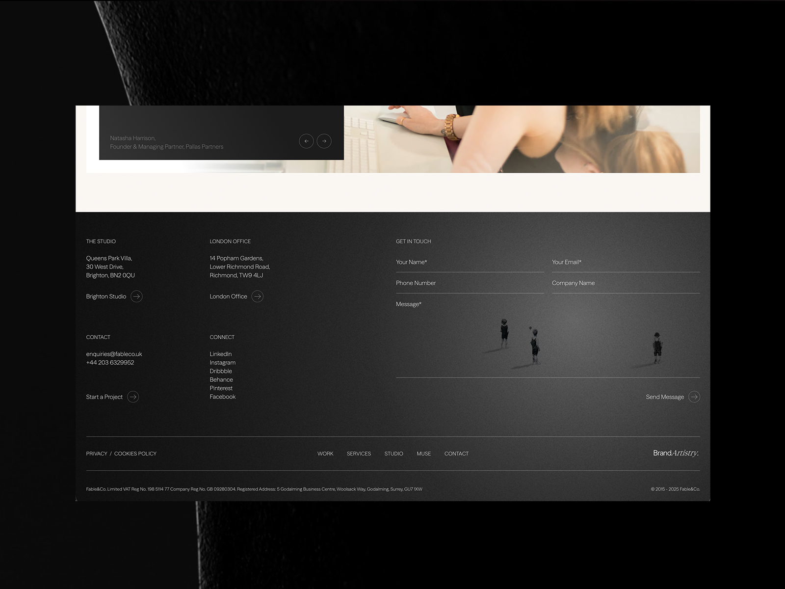Click the Send Message arrow icon
This screenshot has height=589, width=785.
694,397
